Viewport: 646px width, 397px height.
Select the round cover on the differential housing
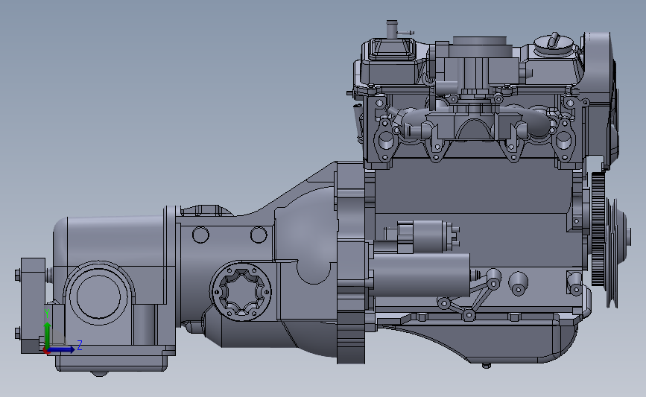98,296
